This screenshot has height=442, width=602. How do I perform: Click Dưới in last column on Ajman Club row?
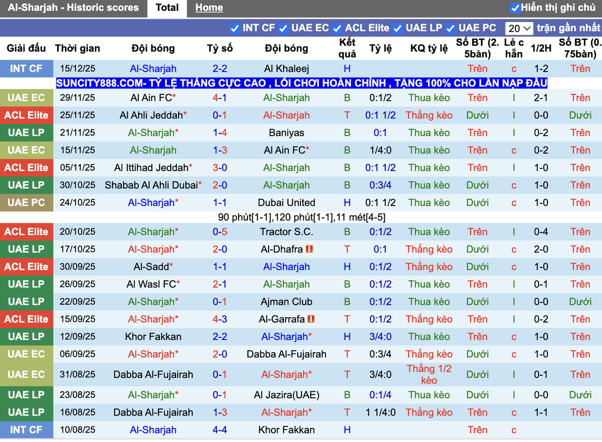click(x=580, y=301)
